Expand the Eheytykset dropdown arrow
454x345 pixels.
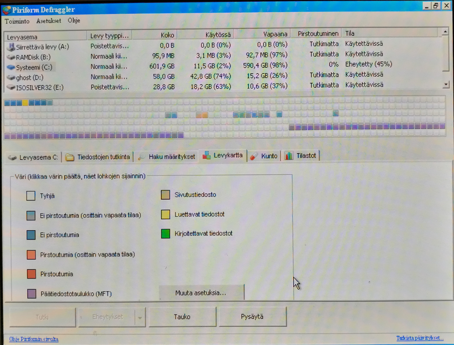click(x=140, y=318)
